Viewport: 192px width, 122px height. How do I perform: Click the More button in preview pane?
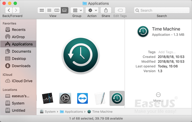pyautogui.click(x=158, y=97)
